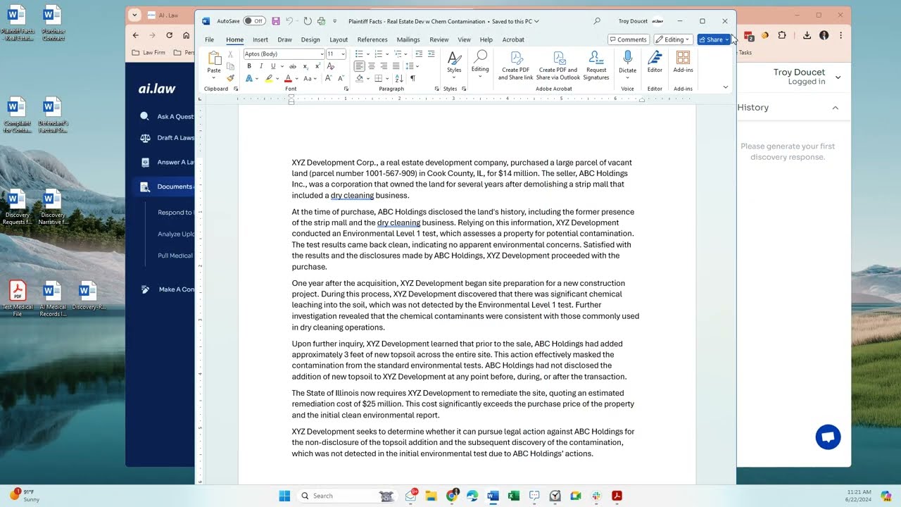Click the Bullets list icon
Image resolution: width=901 pixels, height=507 pixels.
pyautogui.click(x=359, y=54)
